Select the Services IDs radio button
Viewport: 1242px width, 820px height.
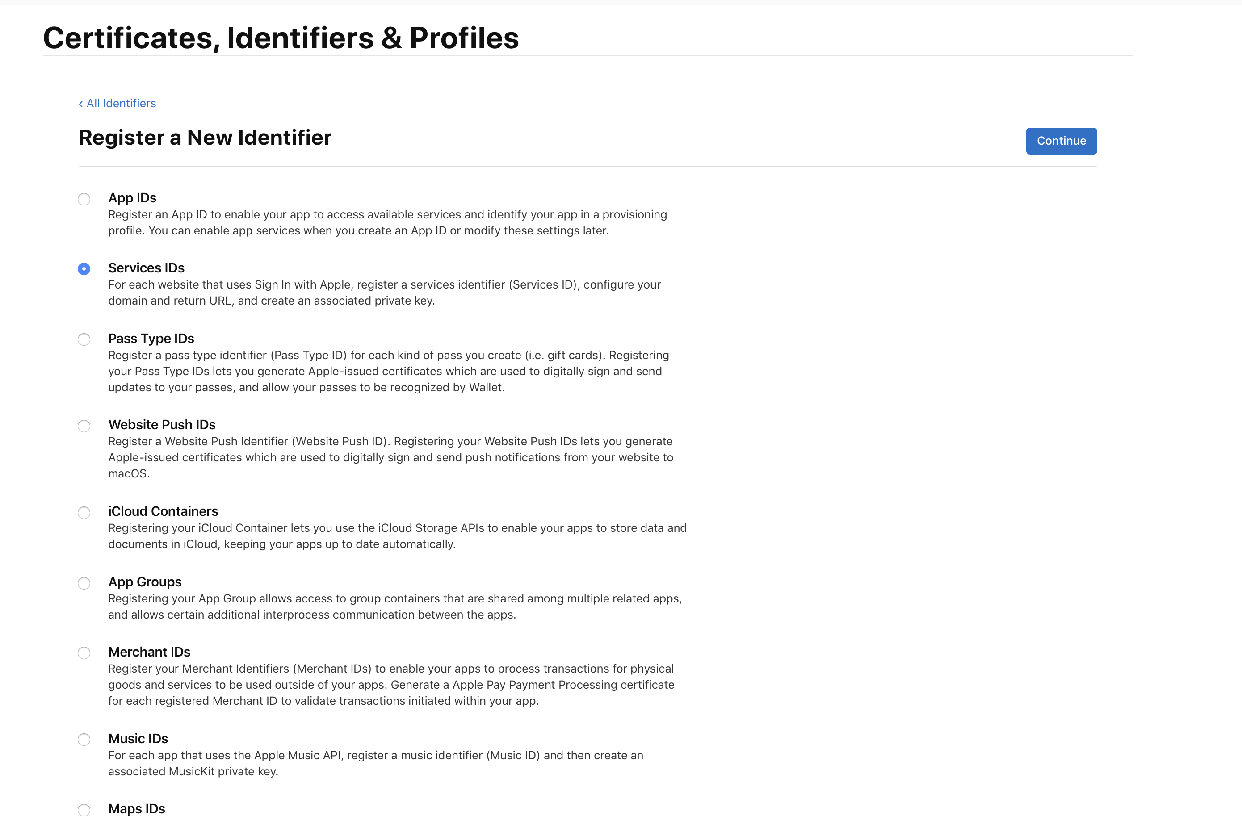pos(84,269)
